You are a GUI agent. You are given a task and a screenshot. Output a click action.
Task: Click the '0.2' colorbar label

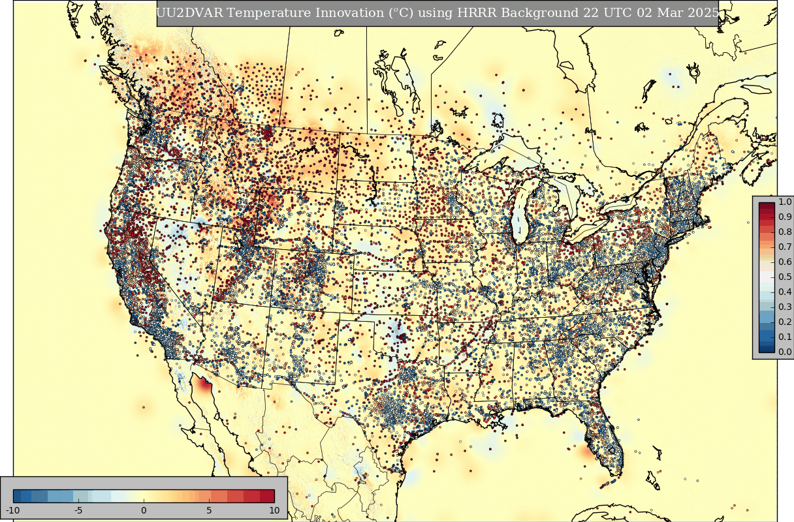785,322
